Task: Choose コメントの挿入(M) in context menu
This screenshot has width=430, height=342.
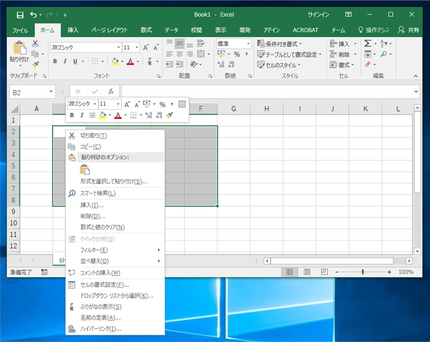Action: click(x=115, y=273)
